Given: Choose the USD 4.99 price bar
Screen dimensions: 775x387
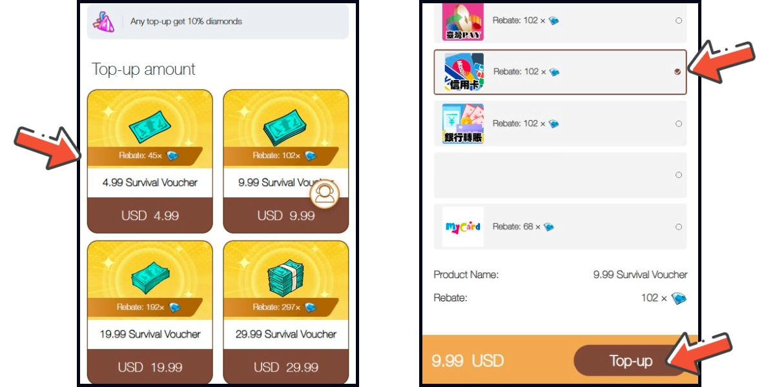Looking at the screenshot, I should point(150,215).
